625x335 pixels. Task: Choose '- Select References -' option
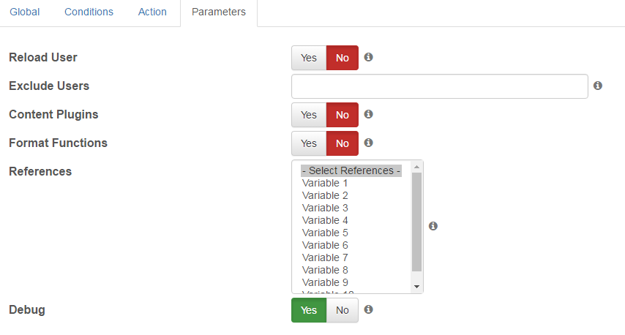(351, 170)
